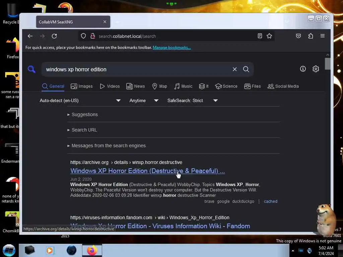Click 'duckduckgo' engine label under first result
343x257 pixels.
point(243,201)
